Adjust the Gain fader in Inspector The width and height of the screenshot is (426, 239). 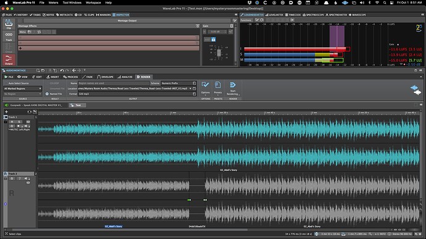pos(219,52)
